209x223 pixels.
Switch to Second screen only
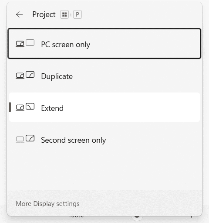coord(104,139)
